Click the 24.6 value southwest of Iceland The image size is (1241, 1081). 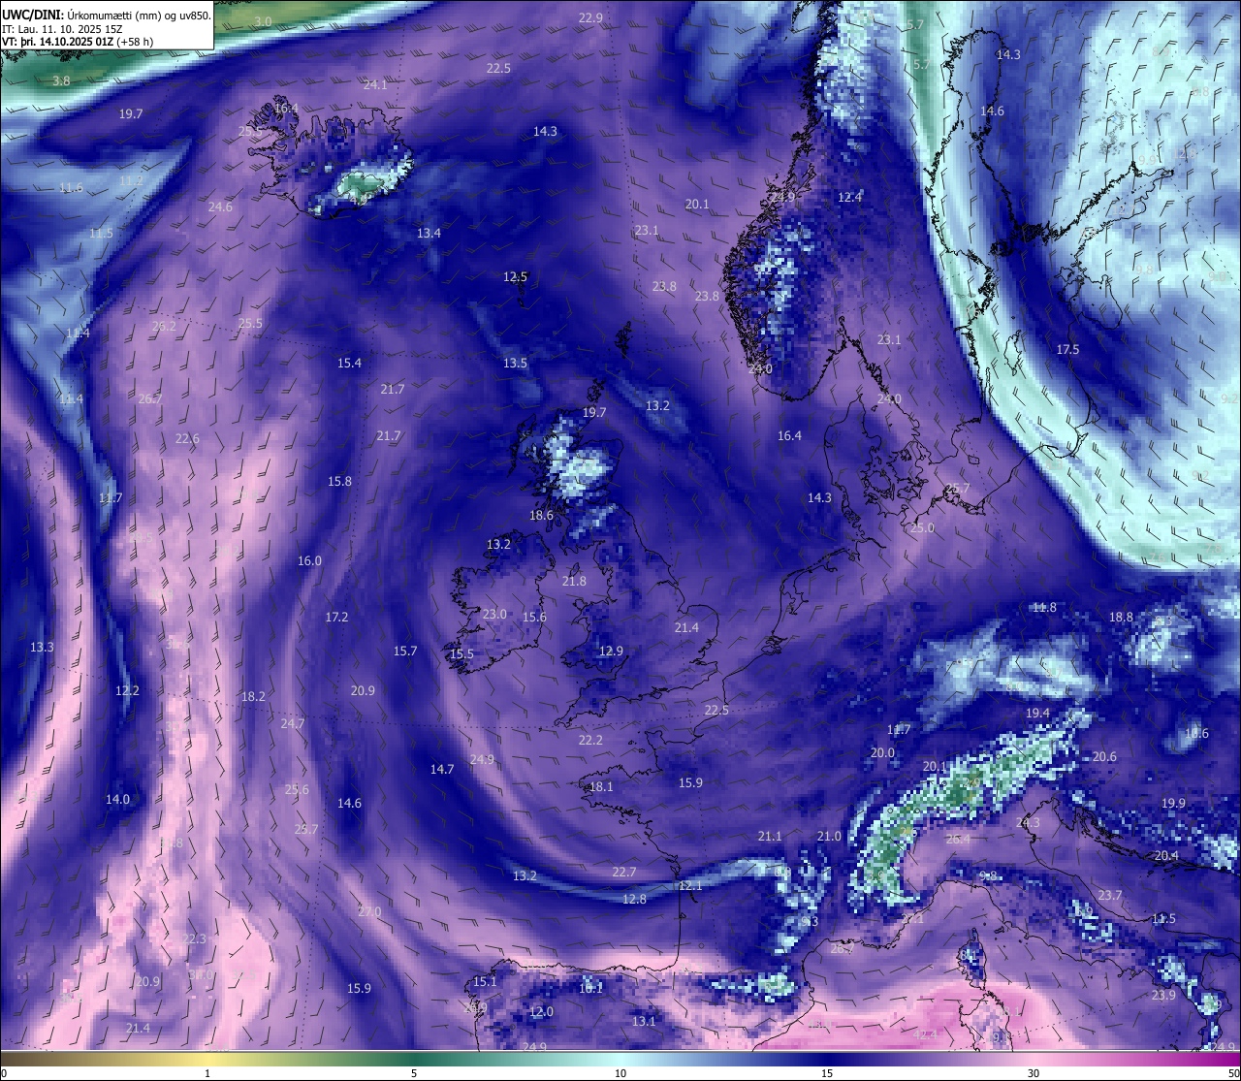click(220, 207)
